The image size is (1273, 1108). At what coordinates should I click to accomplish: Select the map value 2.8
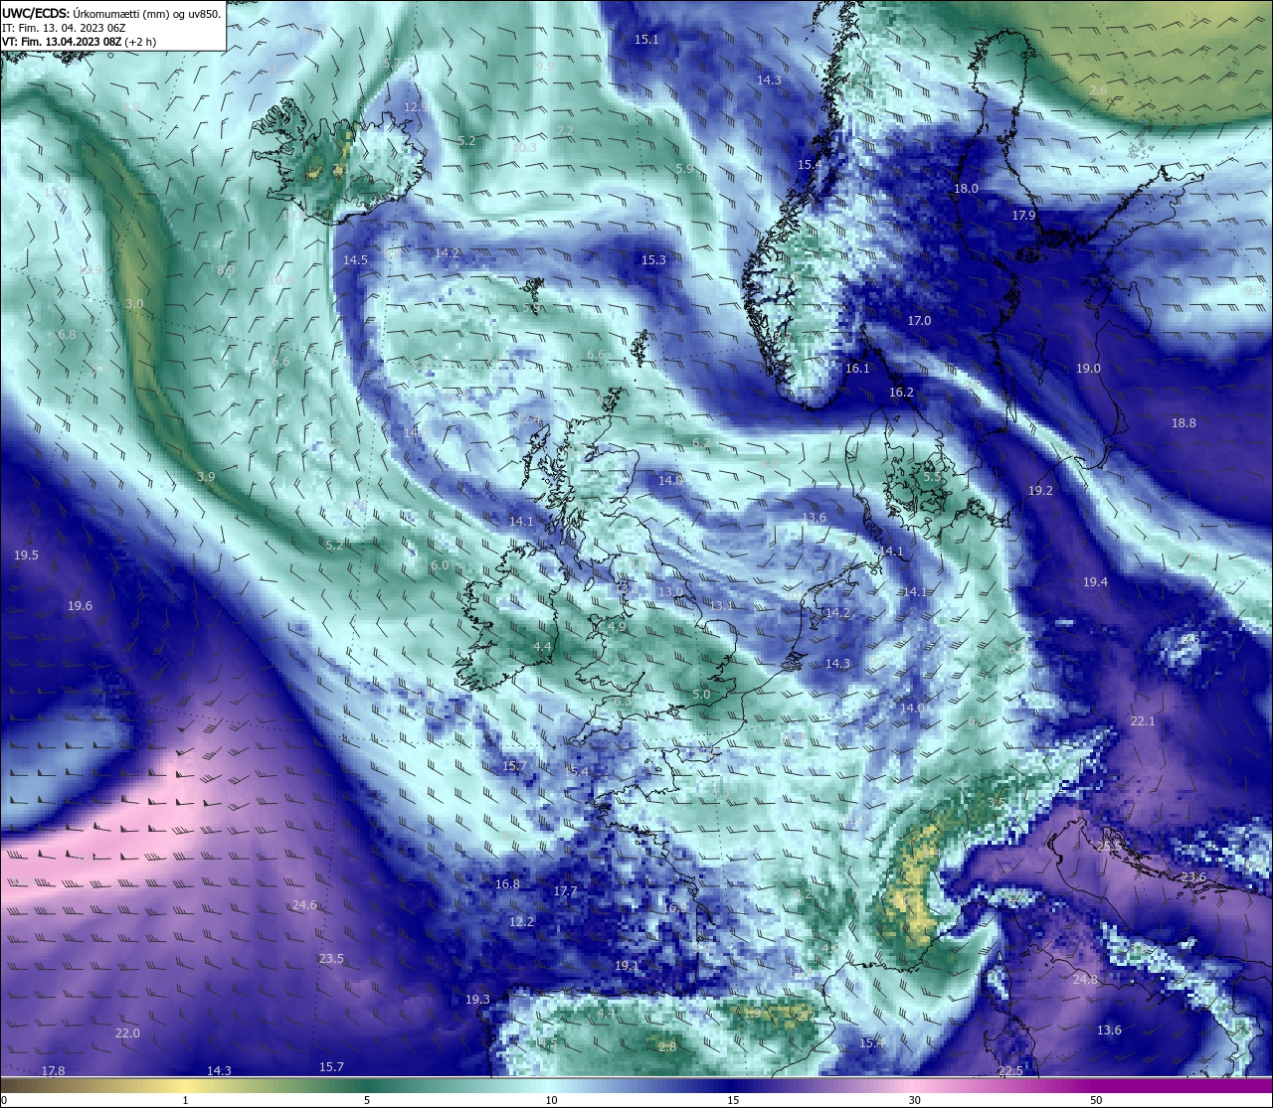(667, 1046)
